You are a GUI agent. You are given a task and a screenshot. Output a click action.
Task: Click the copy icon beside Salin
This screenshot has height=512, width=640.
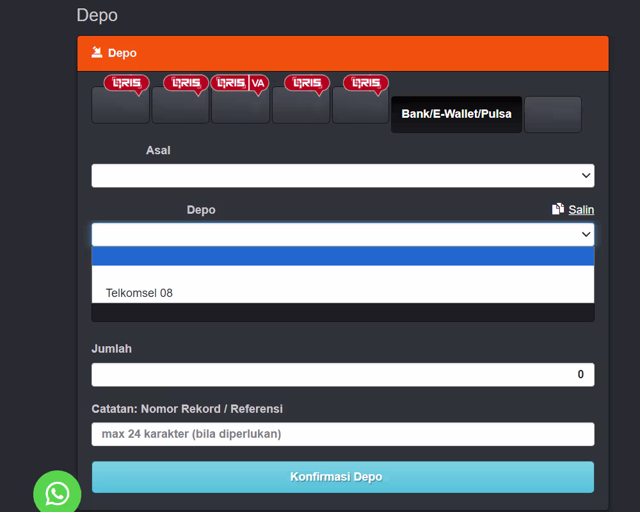[557, 209]
